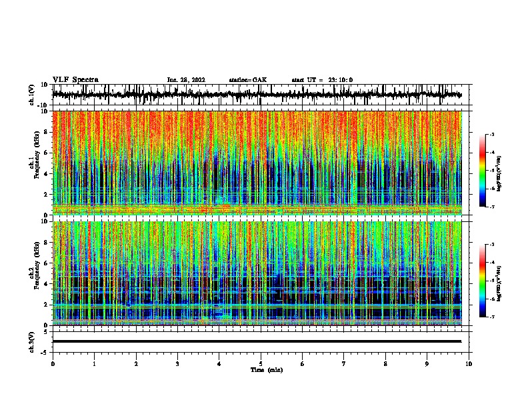Click the "start UT = 23:10:0" label
The image size is (528, 408).
[322, 80]
